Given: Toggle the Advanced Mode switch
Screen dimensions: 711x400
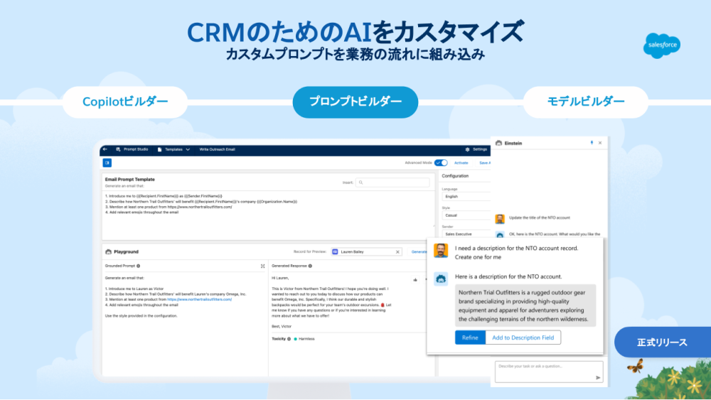Looking at the screenshot, I should [441, 163].
